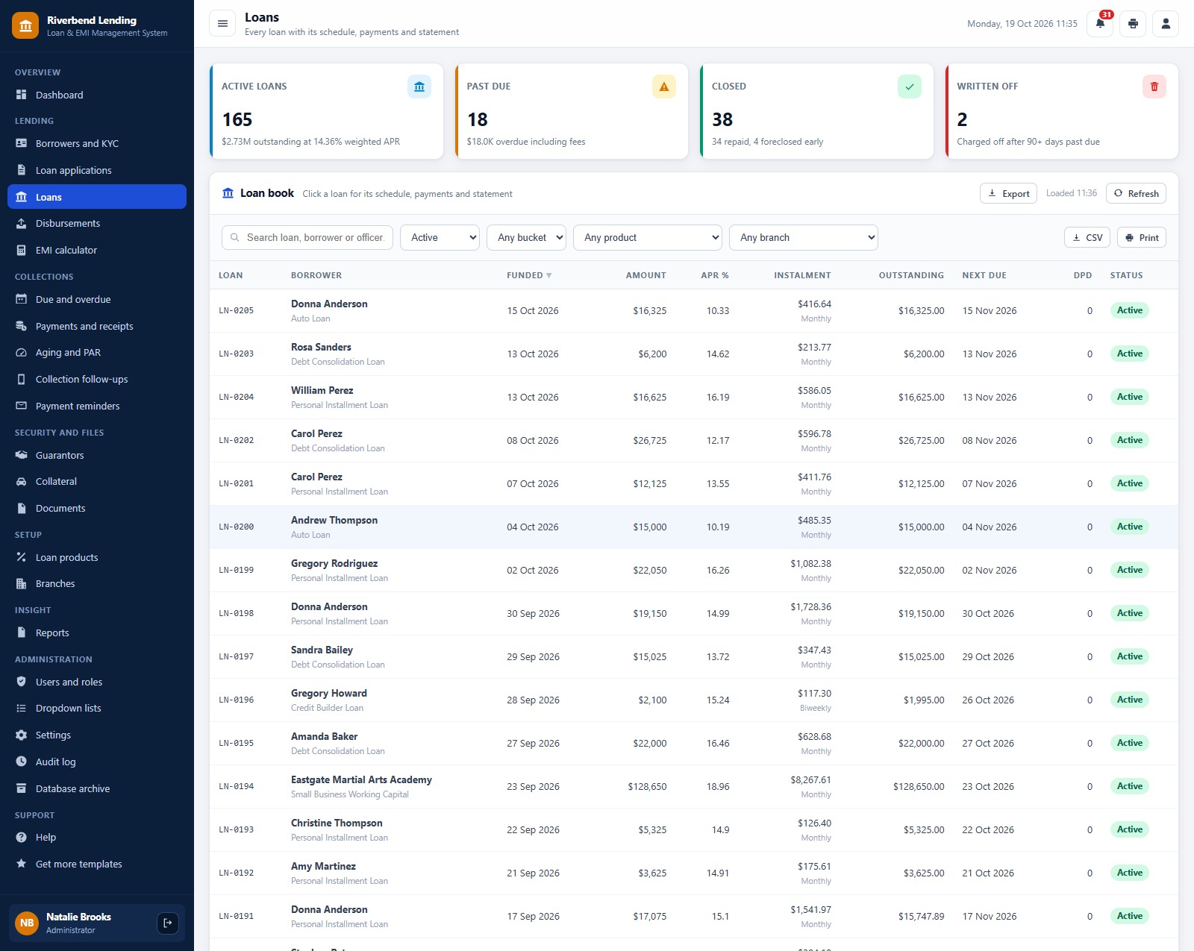Click the CSV download button
This screenshot has width=1194, height=951.
pos(1087,237)
